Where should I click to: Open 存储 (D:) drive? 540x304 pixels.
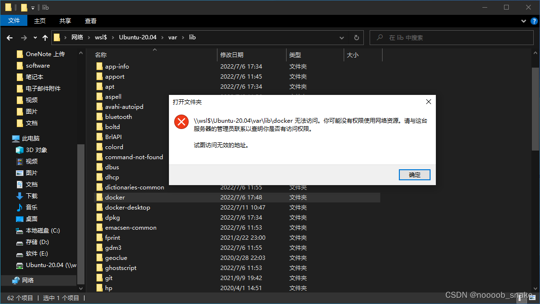pyautogui.click(x=37, y=242)
